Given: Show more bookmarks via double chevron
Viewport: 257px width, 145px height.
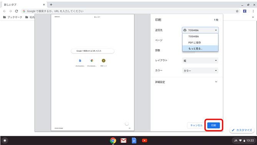Looking at the screenshot, I should (253, 17).
